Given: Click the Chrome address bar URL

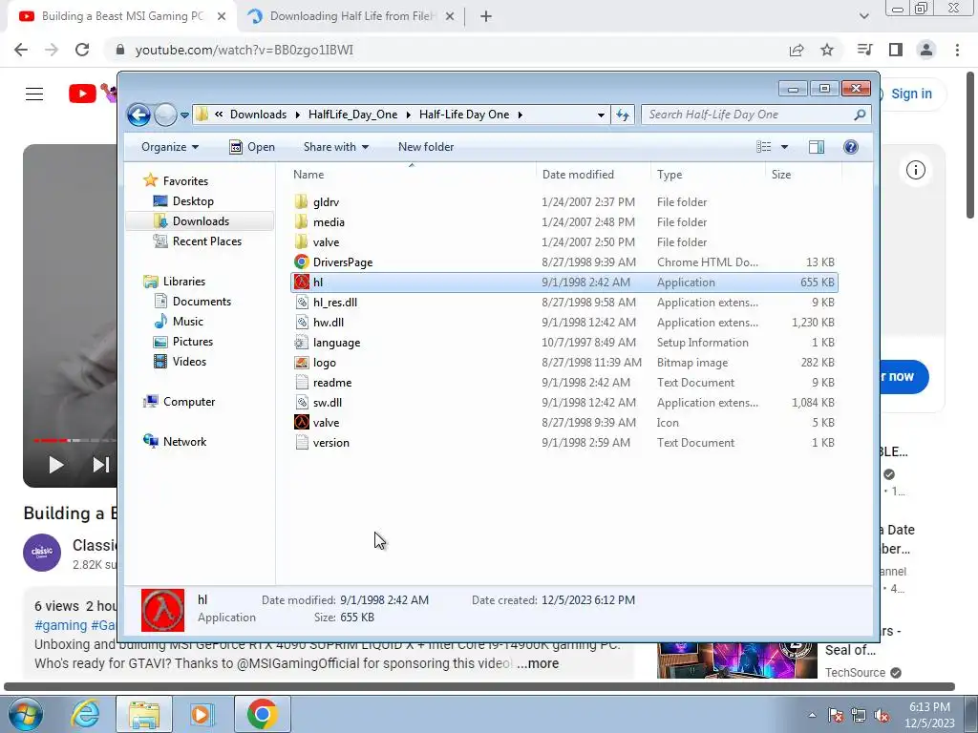Looking at the screenshot, I should point(244,50).
